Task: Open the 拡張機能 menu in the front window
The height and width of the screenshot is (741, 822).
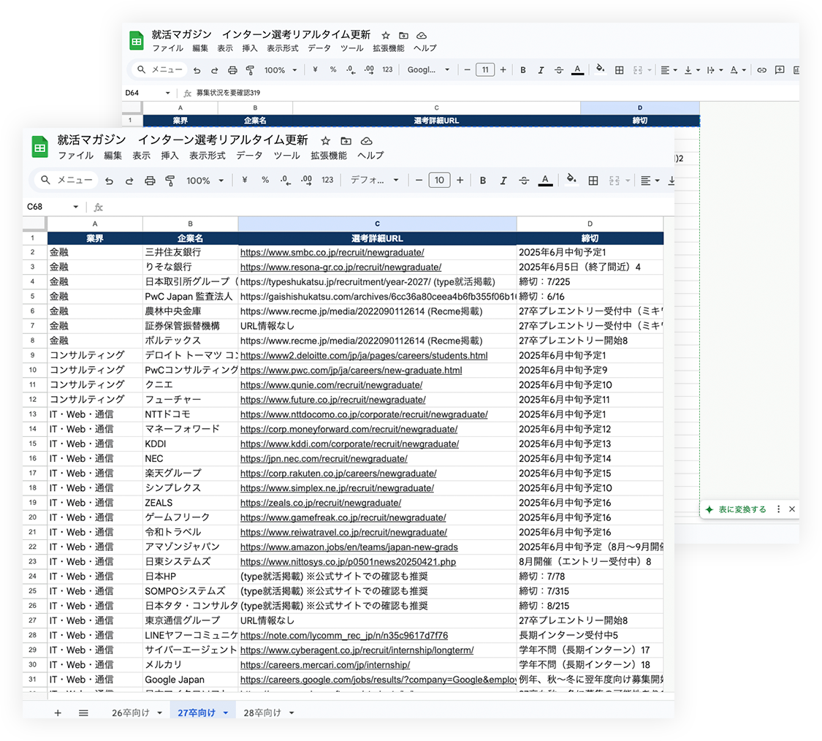Action: click(x=329, y=156)
